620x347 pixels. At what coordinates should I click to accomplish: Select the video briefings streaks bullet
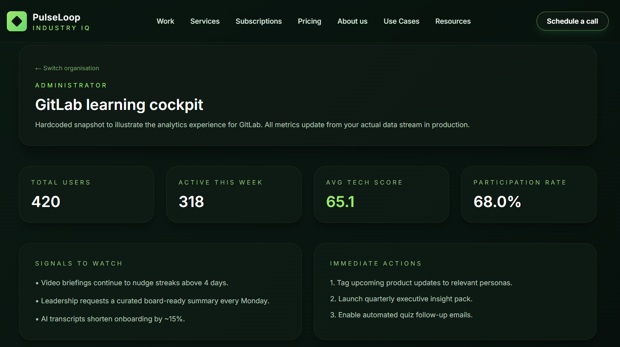click(132, 283)
